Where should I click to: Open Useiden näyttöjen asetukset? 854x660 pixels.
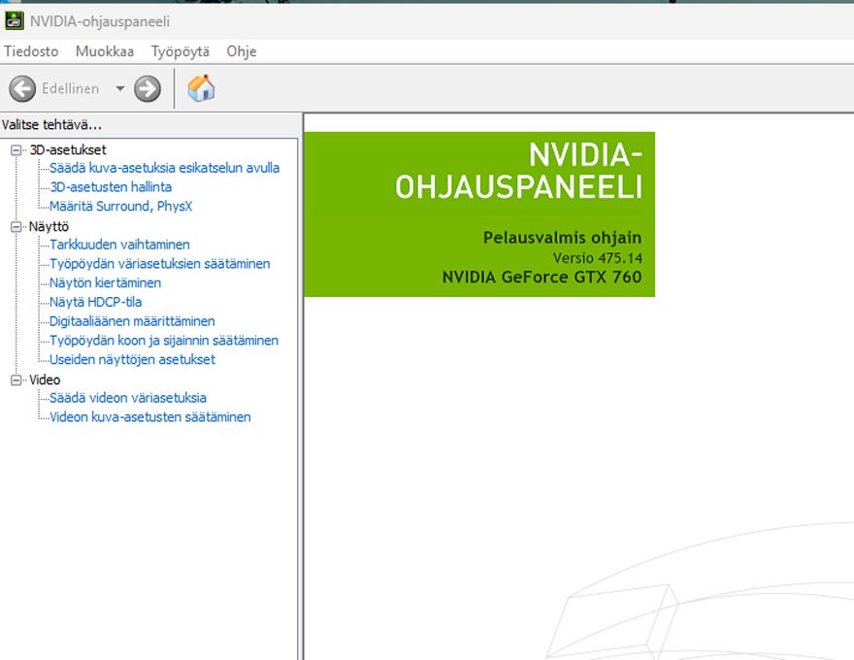(132, 359)
